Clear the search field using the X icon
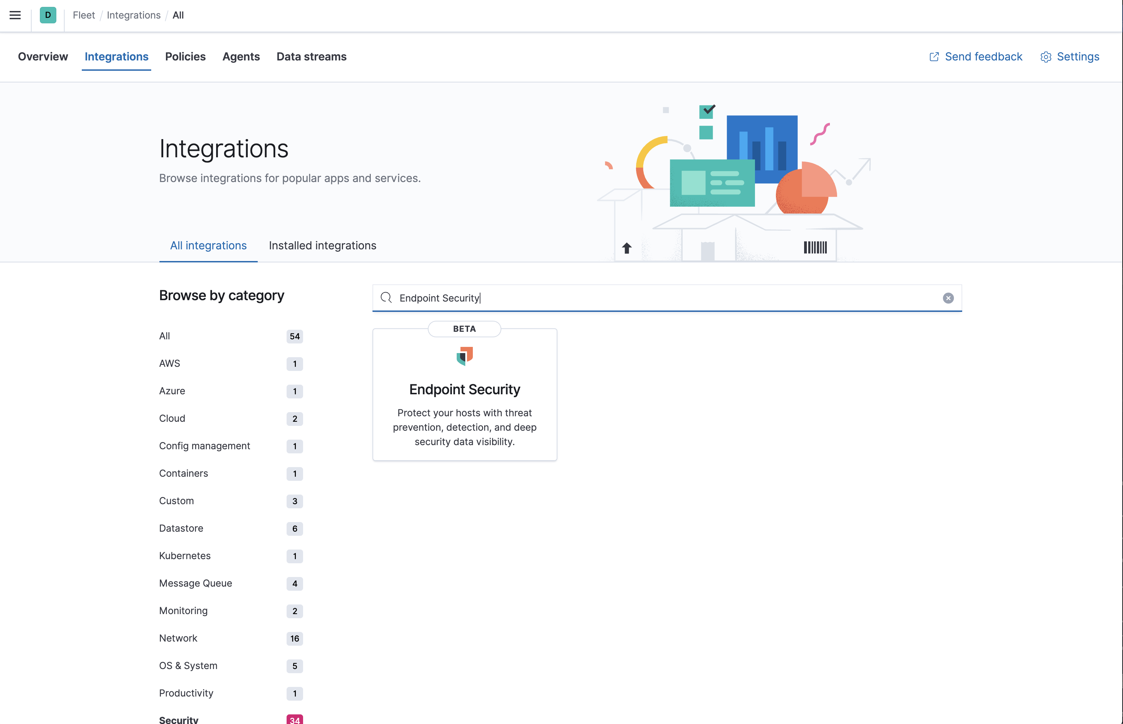1123x724 pixels. pos(948,298)
